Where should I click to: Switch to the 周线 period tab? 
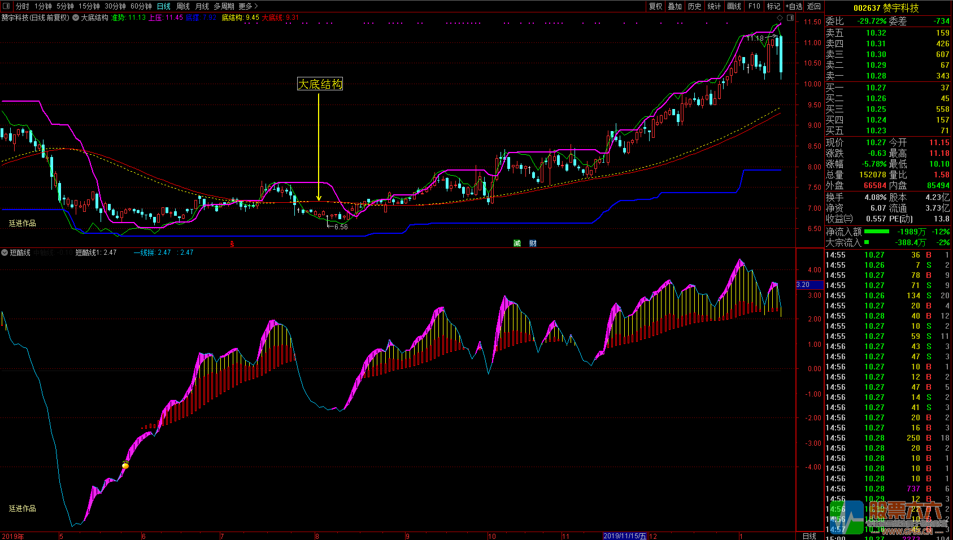click(183, 6)
